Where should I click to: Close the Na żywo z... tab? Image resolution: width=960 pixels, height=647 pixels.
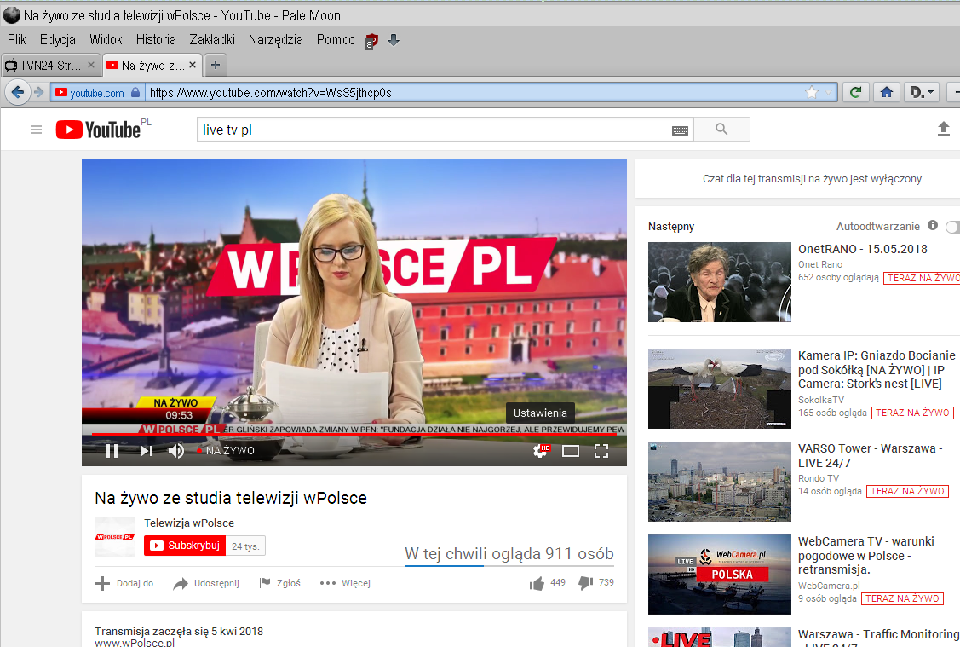pyautogui.click(x=193, y=64)
